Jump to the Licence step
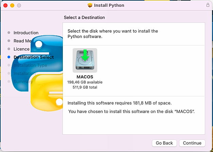 pos(21,49)
